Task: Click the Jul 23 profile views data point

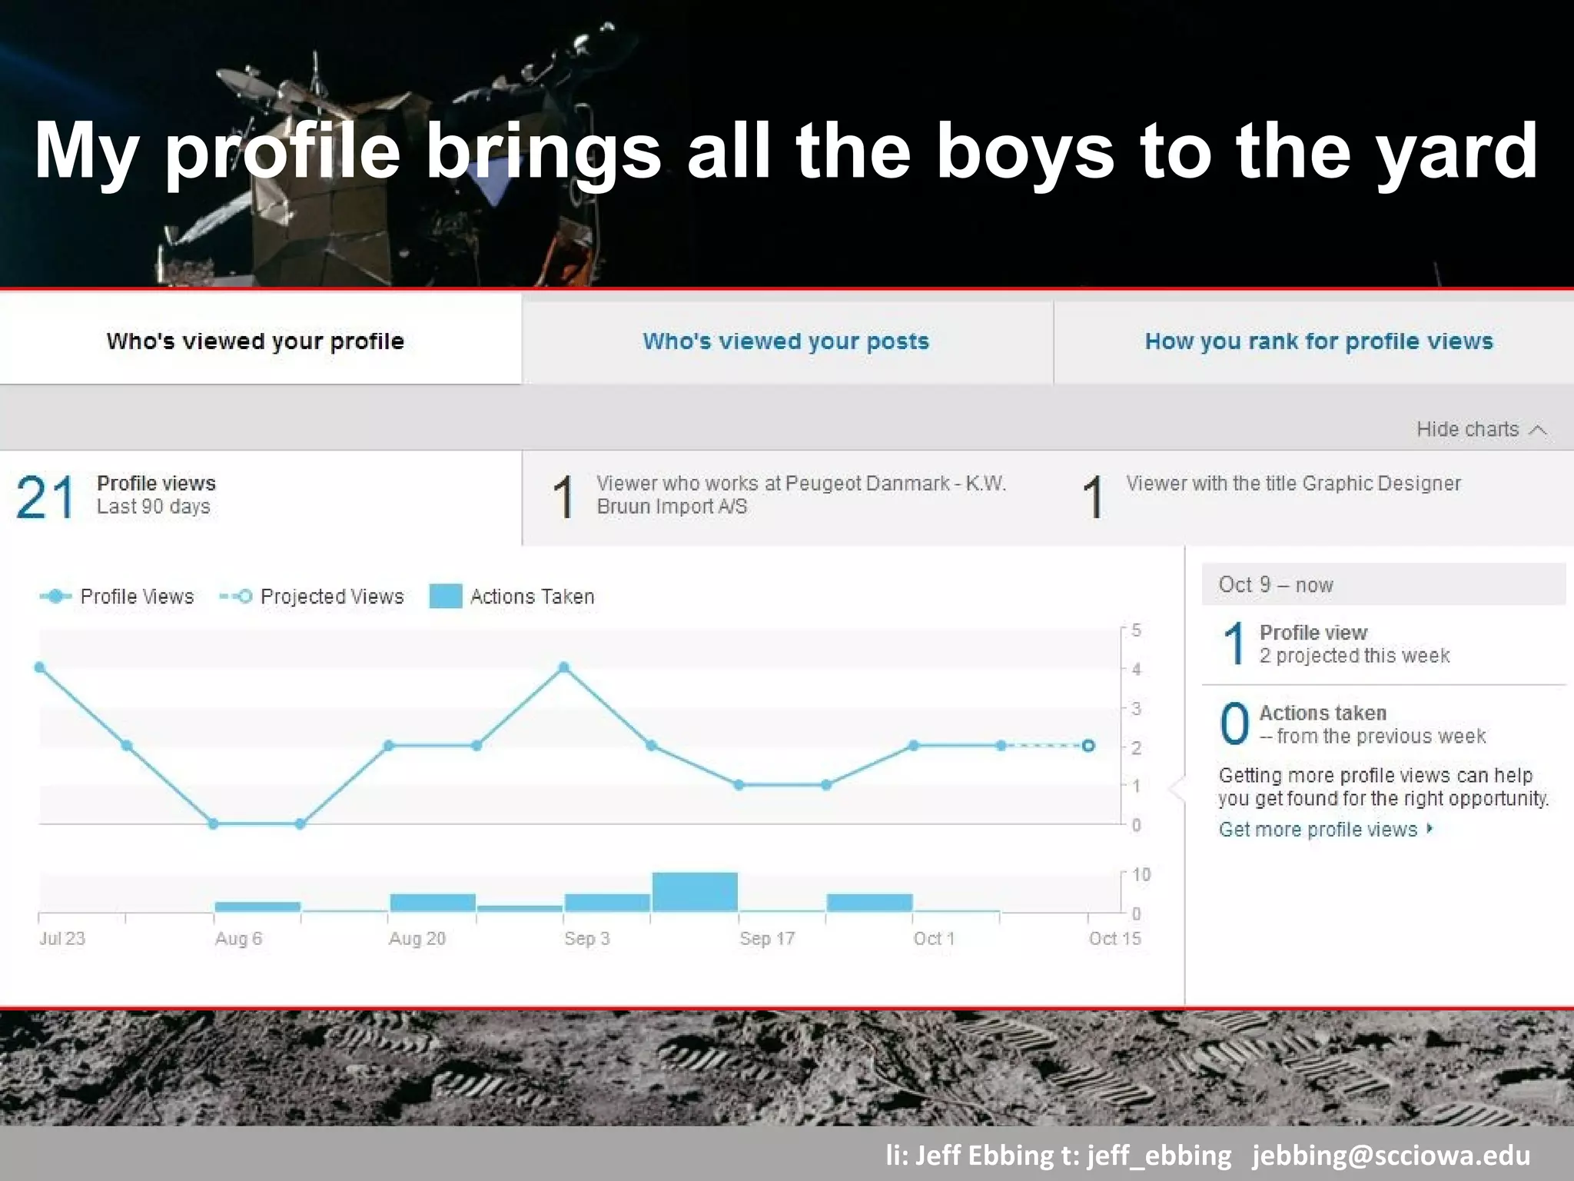Action: [x=40, y=667]
